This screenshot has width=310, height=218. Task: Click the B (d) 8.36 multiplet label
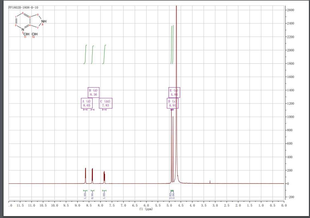pyautogui.click(x=93, y=92)
